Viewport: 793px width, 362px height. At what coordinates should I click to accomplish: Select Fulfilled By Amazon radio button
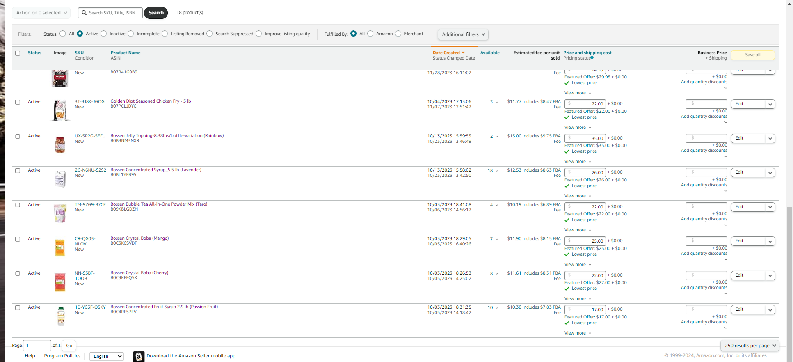click(370, 34)
